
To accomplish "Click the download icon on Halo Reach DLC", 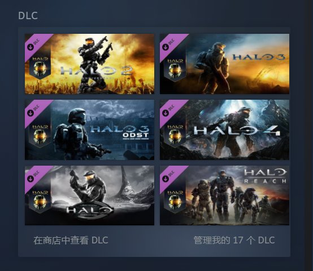I will point(166,179).
